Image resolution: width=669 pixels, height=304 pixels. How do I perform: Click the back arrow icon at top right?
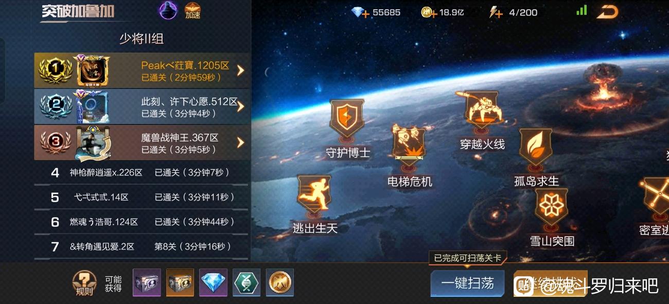pos(607,12)
